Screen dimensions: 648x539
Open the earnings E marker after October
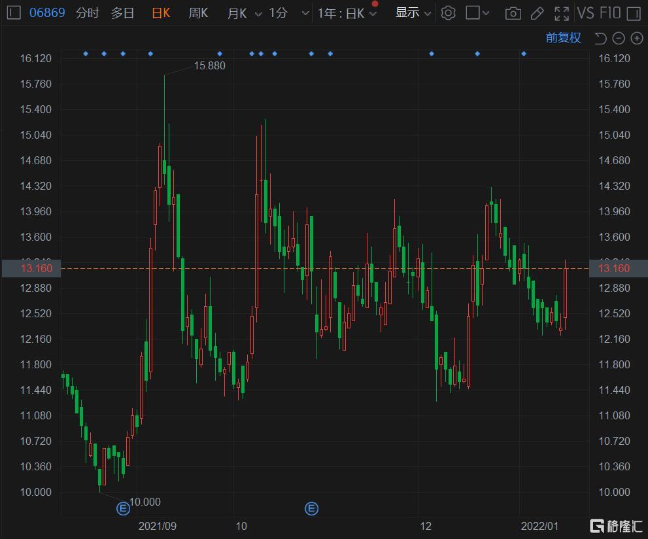click(312, 508)
